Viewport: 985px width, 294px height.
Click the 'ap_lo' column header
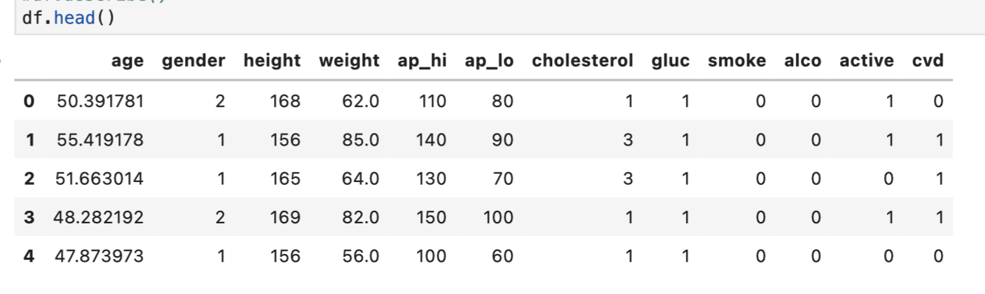[489, 61]
